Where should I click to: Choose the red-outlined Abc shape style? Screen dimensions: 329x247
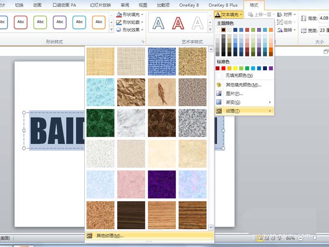(21, 22)
